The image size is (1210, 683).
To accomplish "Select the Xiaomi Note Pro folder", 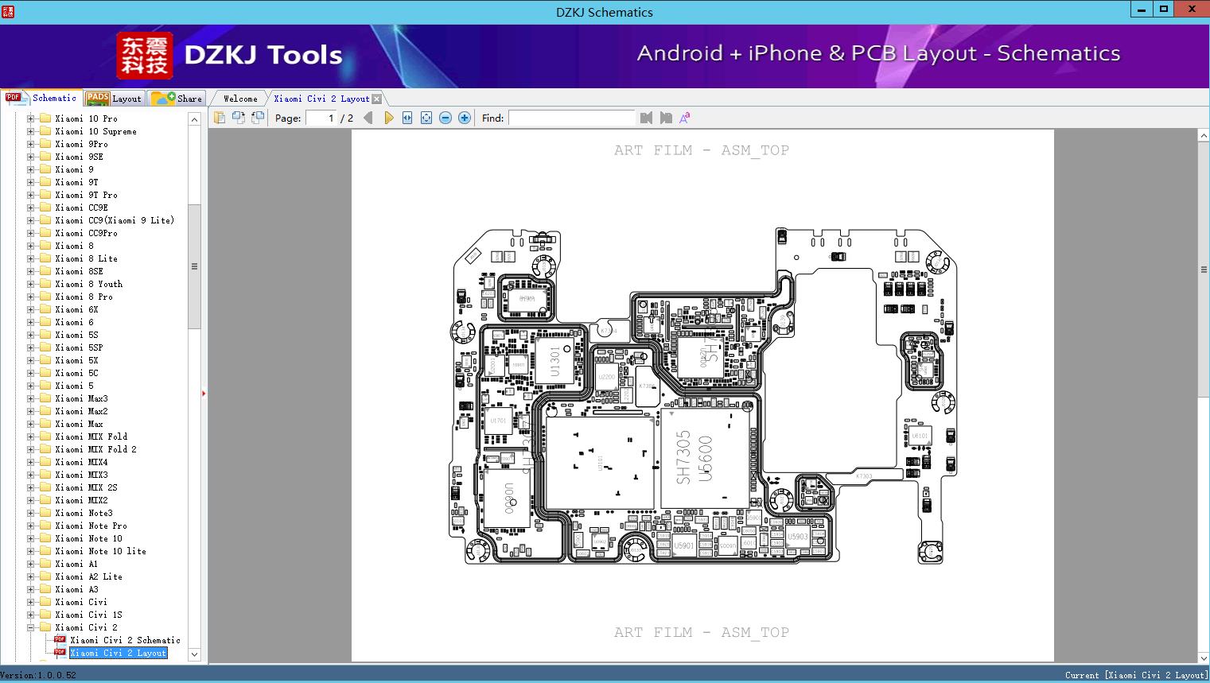I will click(x=91, y=526).
